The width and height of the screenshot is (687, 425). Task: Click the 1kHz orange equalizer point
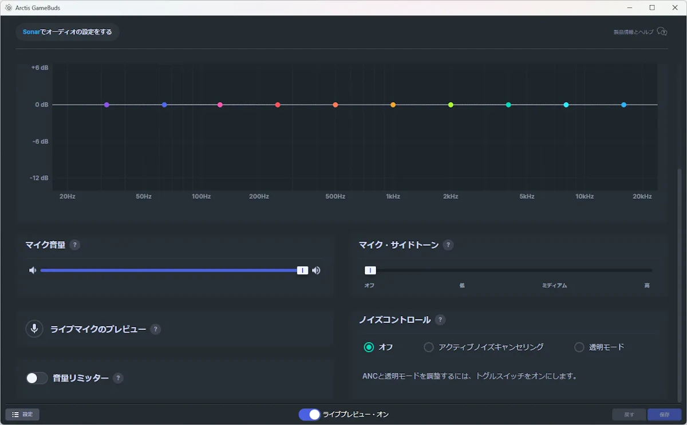393,105
